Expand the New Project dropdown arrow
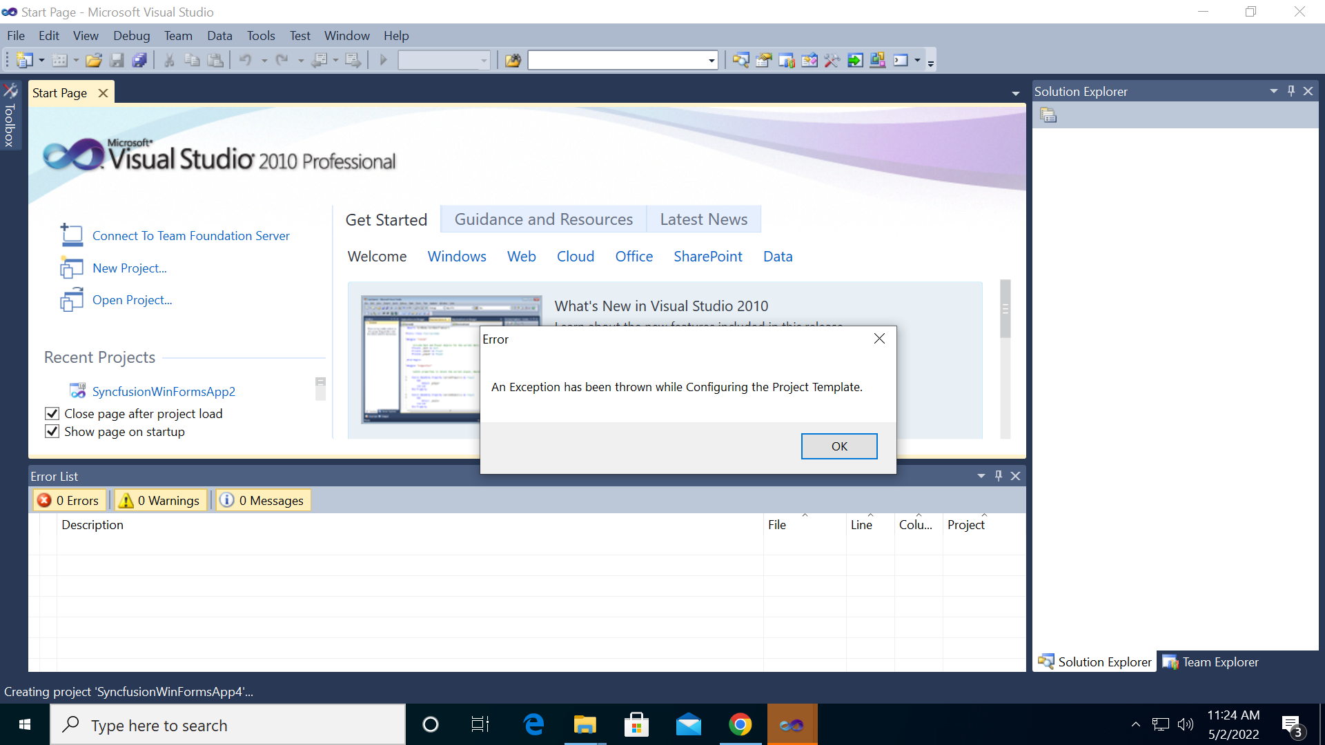1325x745 pixels. [41, 61]
